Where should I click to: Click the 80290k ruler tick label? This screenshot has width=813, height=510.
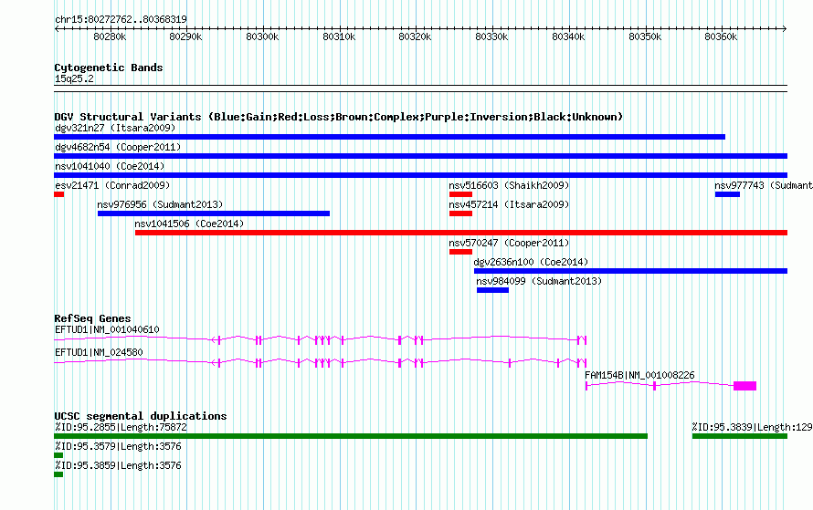point(185,36)
